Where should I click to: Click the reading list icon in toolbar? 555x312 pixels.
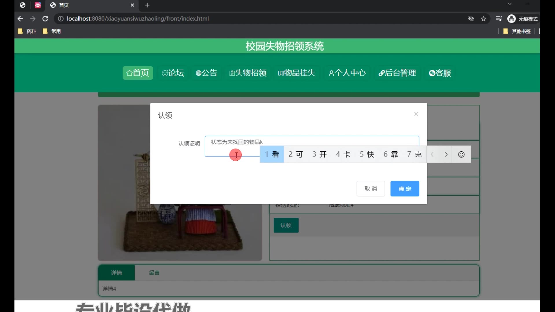point(499,19)
